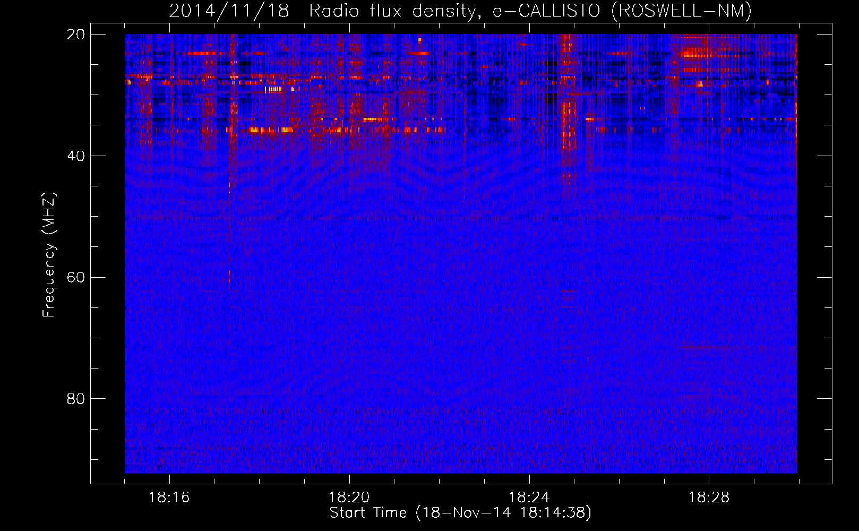Click the 18:20 time tick label
This screenshot has height=531, width=859.
click(x=349, y=498)
